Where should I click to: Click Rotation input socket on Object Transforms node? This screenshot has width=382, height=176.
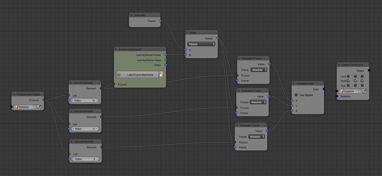[x=337, y=96]
